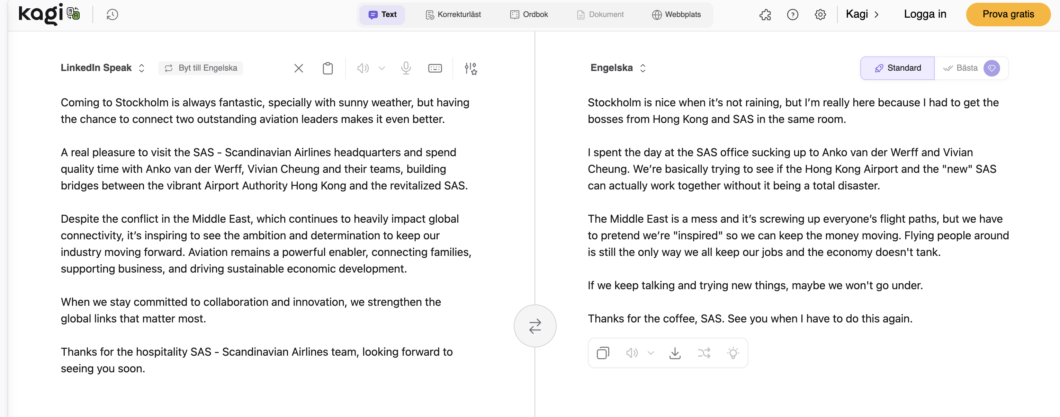Expand source speaker voice options chevron
The image size is (1060, 417).
click(x=381, y=68)
